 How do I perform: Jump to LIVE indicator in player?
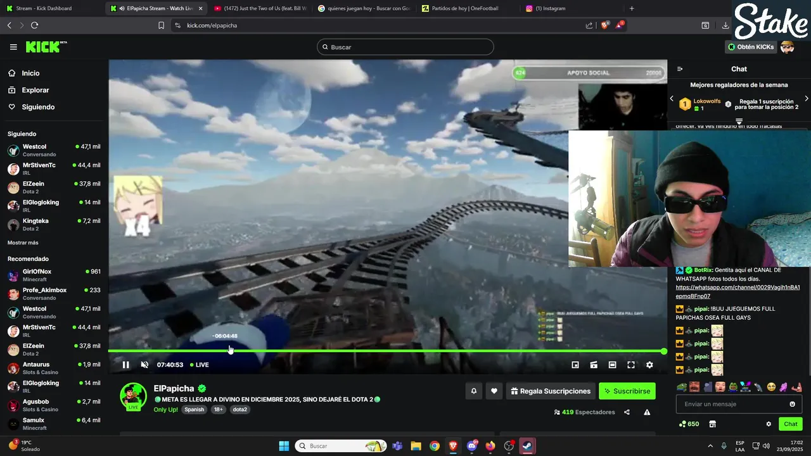pos(200,365)
